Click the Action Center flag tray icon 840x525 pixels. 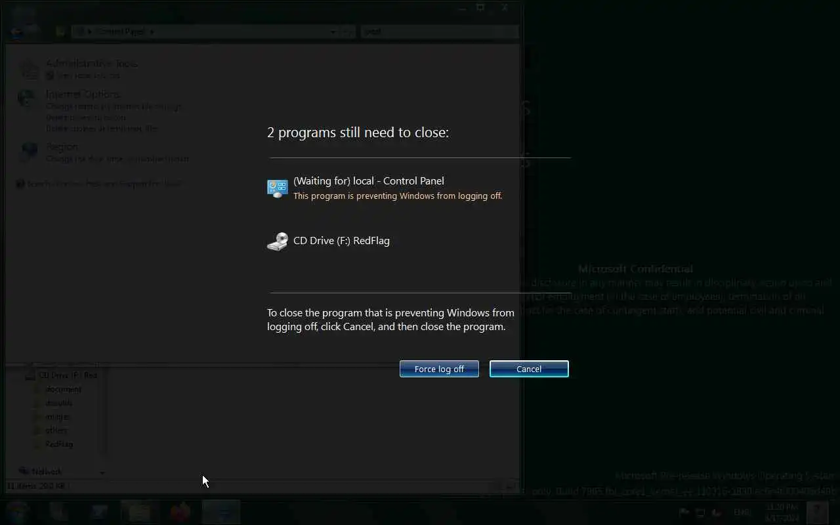[x=684, y=513]
